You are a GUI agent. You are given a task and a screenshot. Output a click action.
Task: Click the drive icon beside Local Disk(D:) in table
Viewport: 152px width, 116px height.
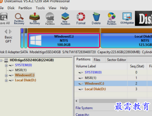click(81, 89)
